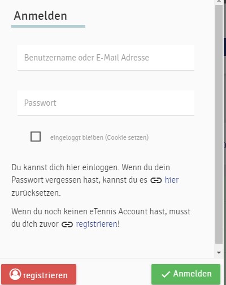Click the red registrieren button
226x285 pixels.
(38, 274)
